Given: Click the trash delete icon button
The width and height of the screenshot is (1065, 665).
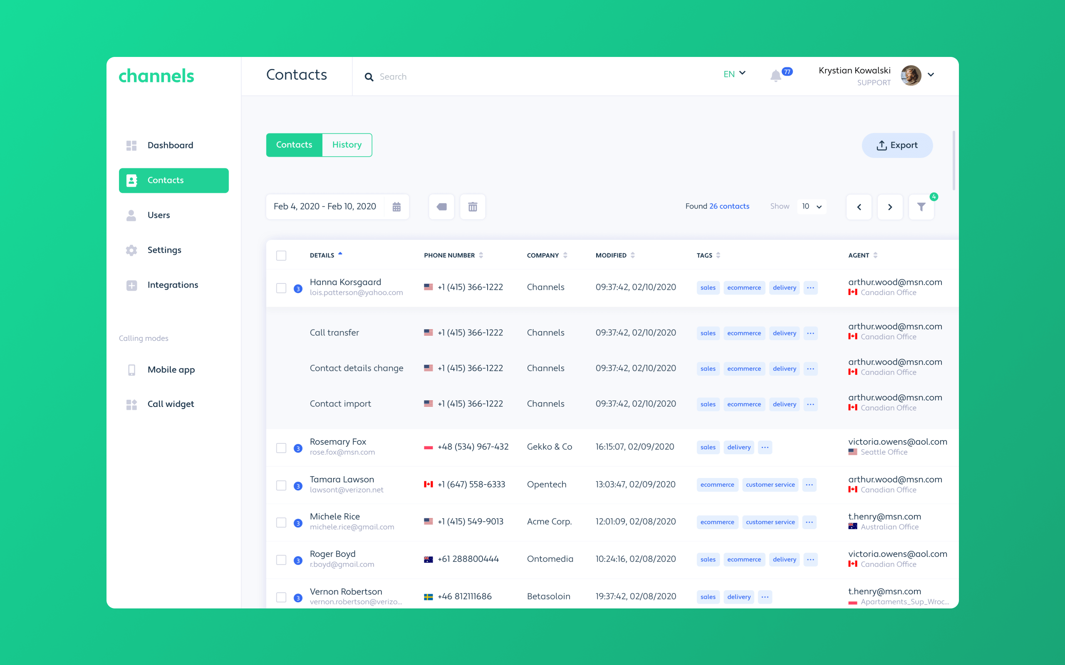Looking at the screenshot, I should point(473,207).
